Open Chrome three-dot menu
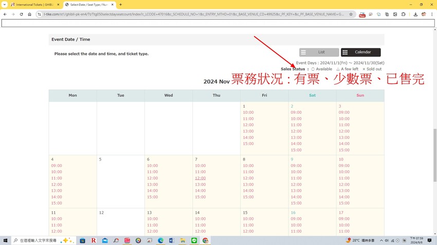Screen dimensions: 437x245 432,14
